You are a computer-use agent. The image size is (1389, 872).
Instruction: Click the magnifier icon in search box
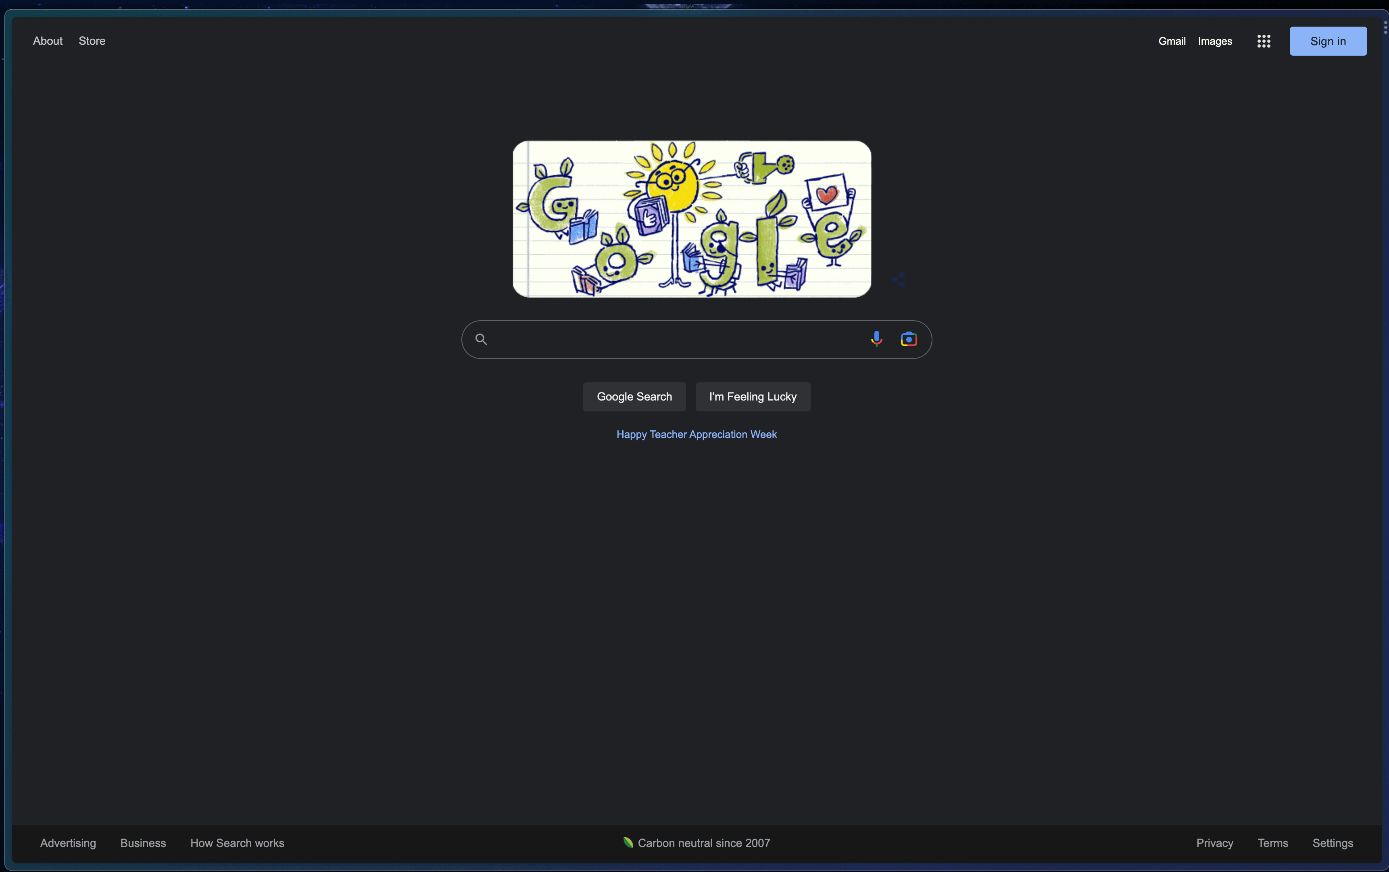(x=481, y=339)
